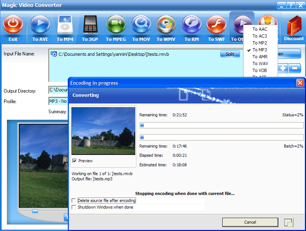Image resolution: width=306 pixels, height=231 pixels.
Task: Click the Status progress bar
Action: [x=221, y=125]
